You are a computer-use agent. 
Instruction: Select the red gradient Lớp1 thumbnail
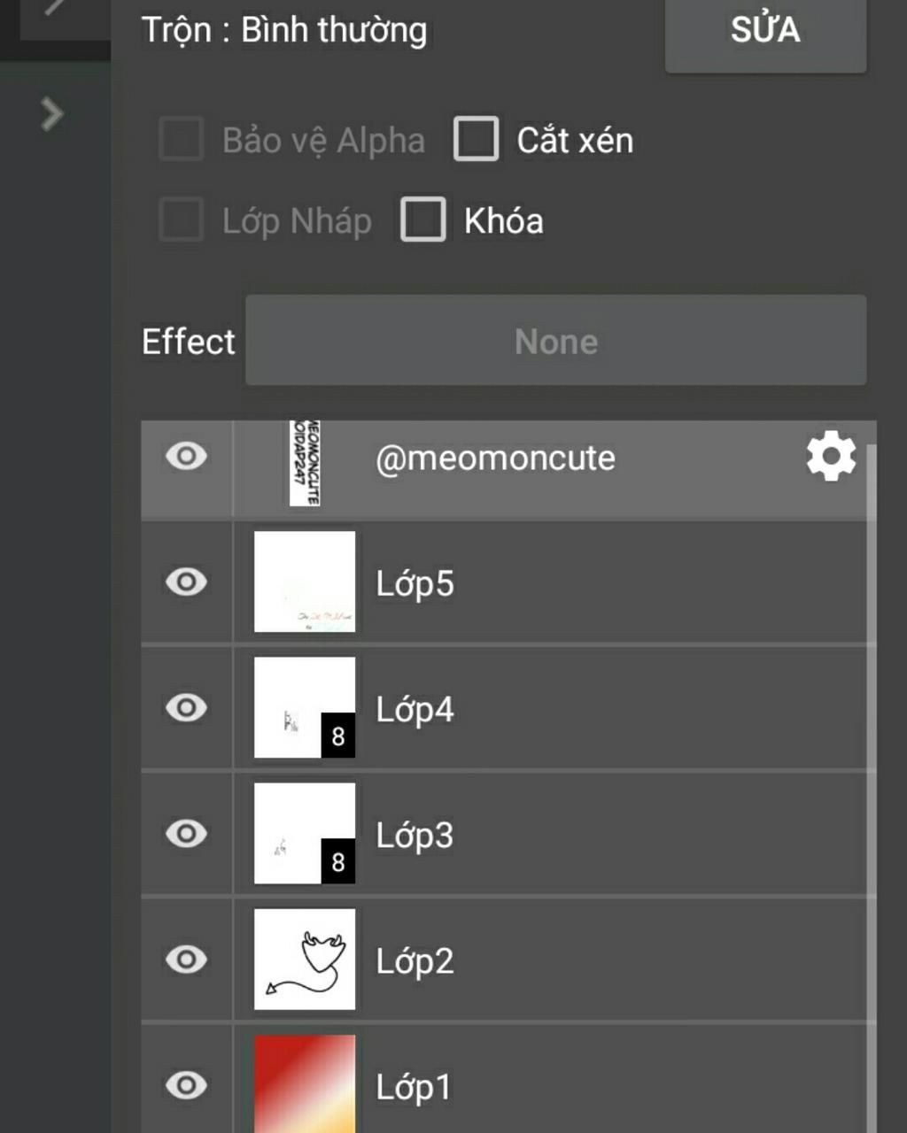click(x=305, y=1083)
